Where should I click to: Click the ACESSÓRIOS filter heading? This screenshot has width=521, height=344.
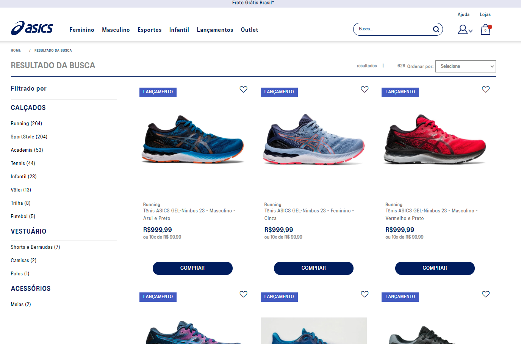(x=31, y=289)
